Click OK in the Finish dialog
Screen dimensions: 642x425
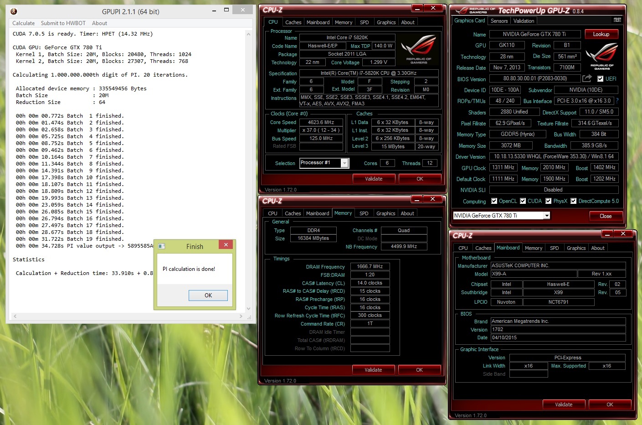[x=208, y=295]
